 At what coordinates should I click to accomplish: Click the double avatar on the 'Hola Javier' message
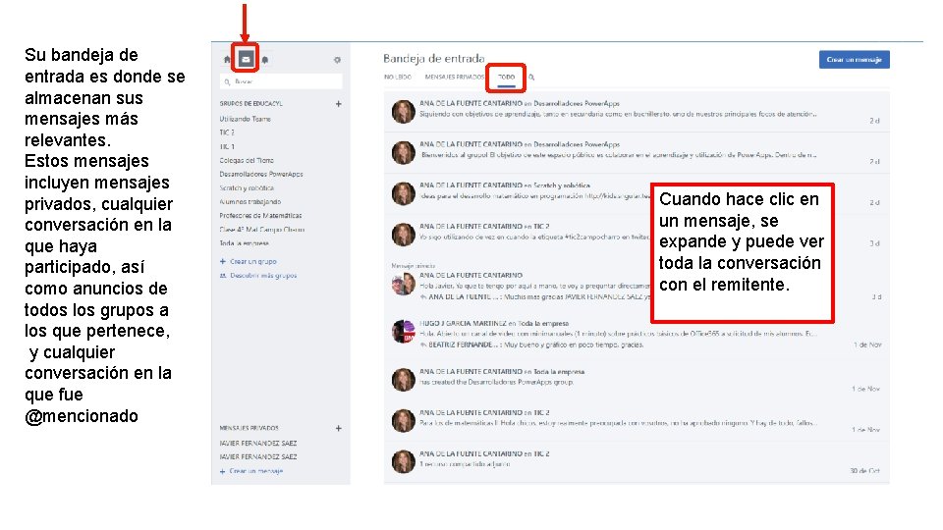click(403, 285)
